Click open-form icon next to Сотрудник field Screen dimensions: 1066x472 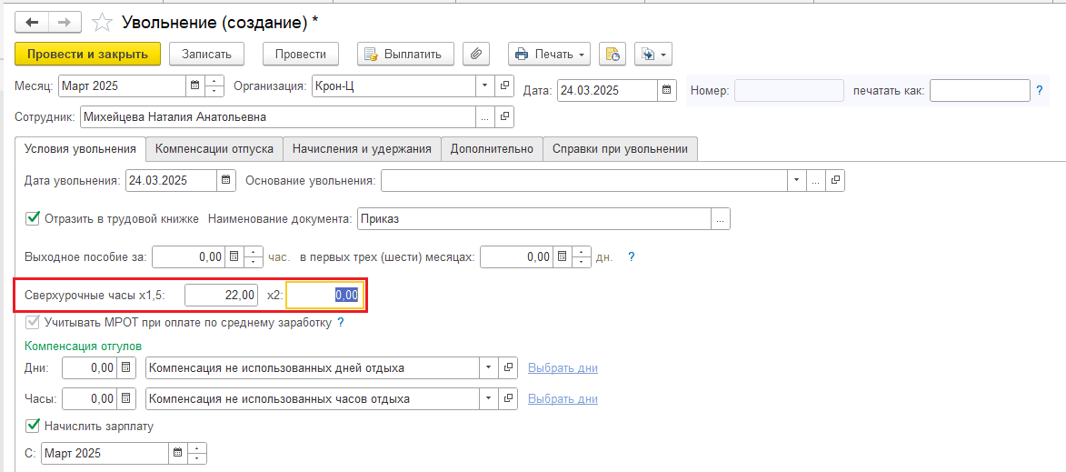(505, 117)
